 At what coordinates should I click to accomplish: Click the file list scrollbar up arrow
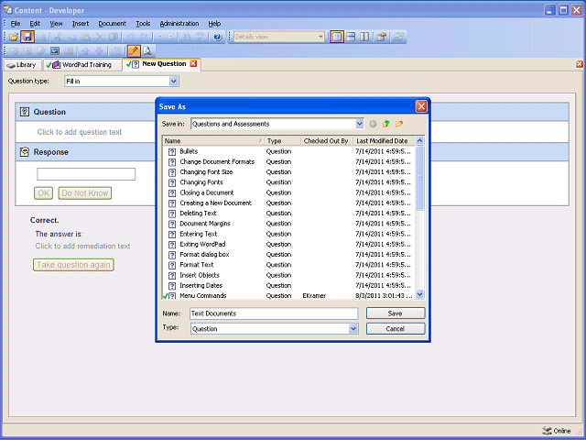[x=419, y=141]
